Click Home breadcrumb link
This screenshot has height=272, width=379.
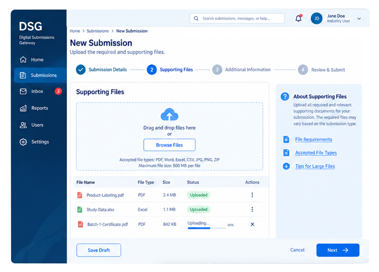pyautogui.click(x=75, y=31)
